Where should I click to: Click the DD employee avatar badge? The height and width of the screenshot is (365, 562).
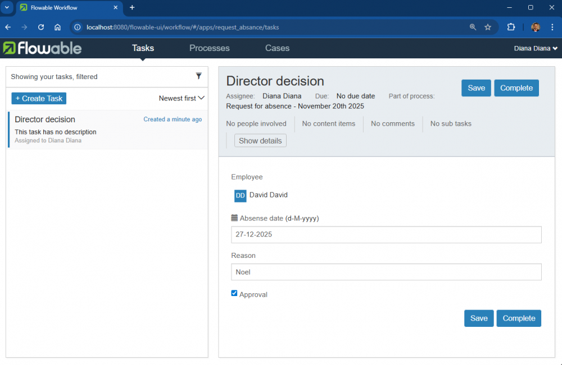(x=240, y=195)
